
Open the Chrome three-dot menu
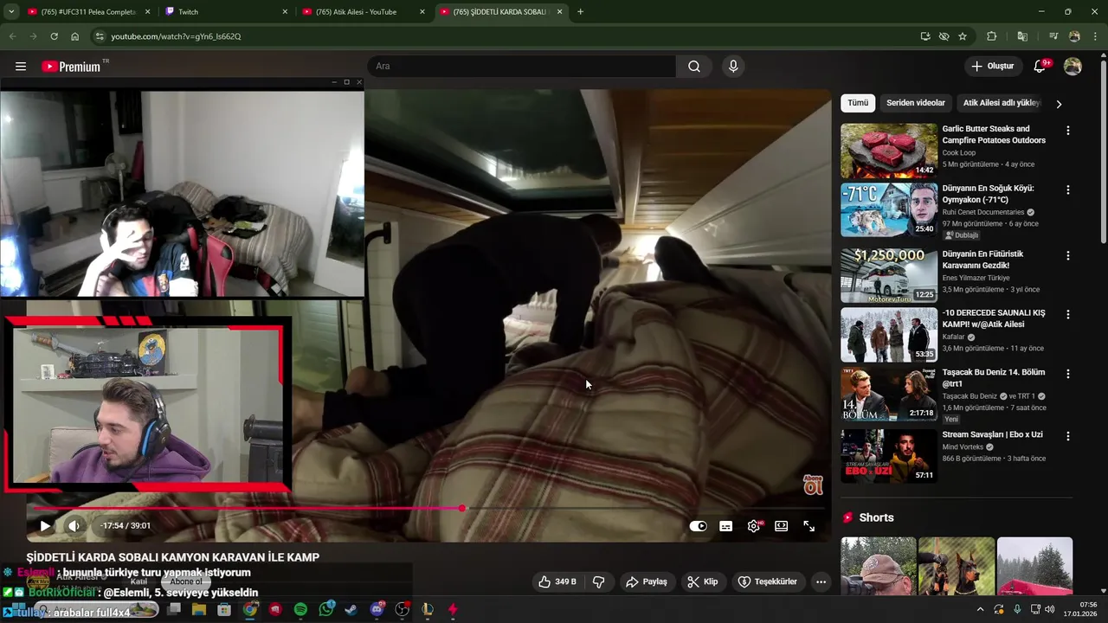1097,36
